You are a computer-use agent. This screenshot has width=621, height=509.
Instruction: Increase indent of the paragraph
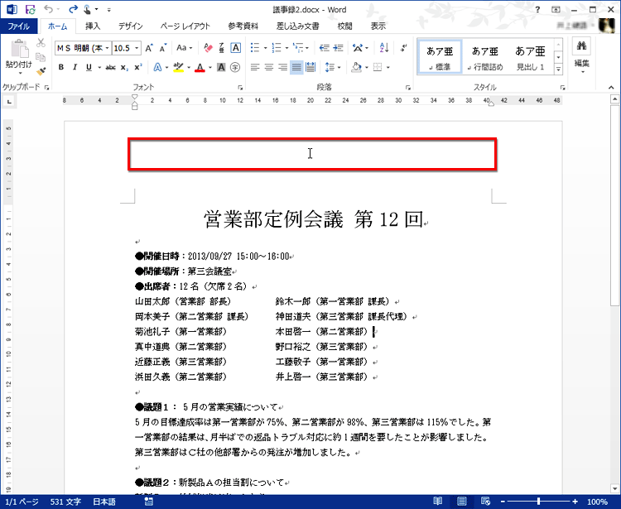338,48
